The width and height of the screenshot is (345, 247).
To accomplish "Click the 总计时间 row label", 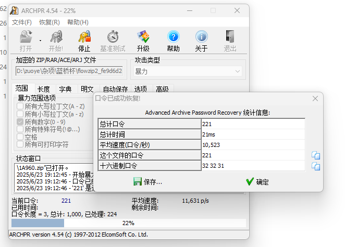I will coord(150,134).
